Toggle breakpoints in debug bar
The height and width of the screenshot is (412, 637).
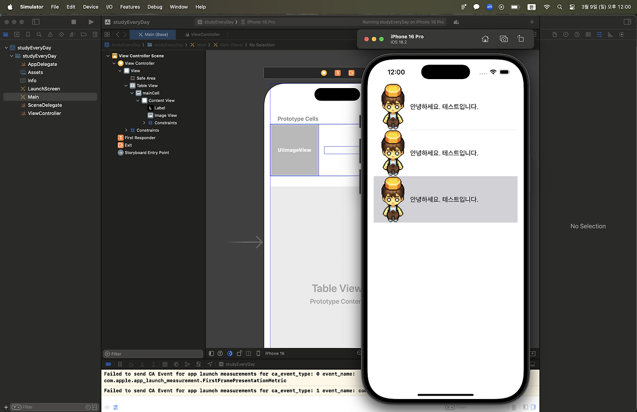point(109,364)
